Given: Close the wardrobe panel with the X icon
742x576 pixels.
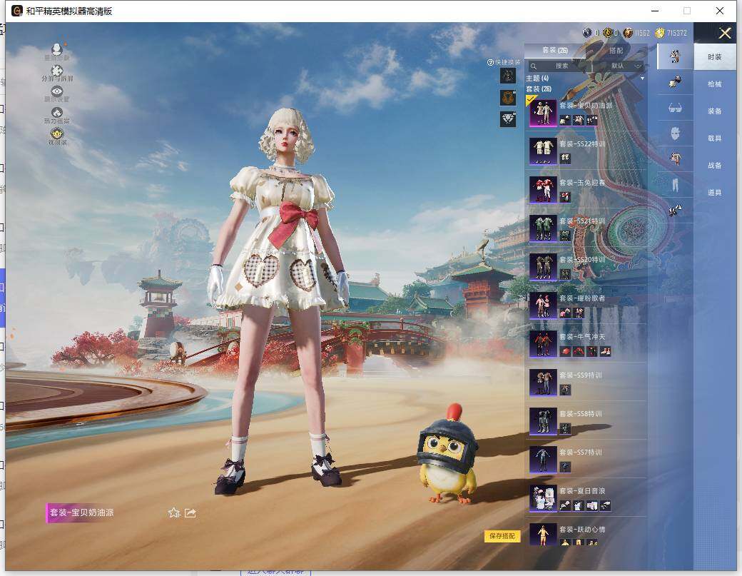Looking at the screenshot, I should tap(724, 33).
